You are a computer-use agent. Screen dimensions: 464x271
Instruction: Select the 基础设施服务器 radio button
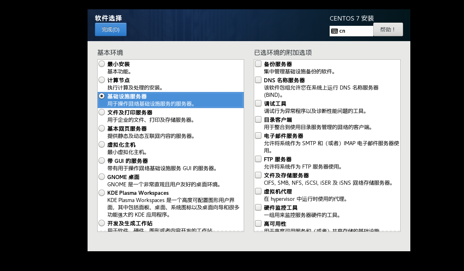[x=102, y=96]
